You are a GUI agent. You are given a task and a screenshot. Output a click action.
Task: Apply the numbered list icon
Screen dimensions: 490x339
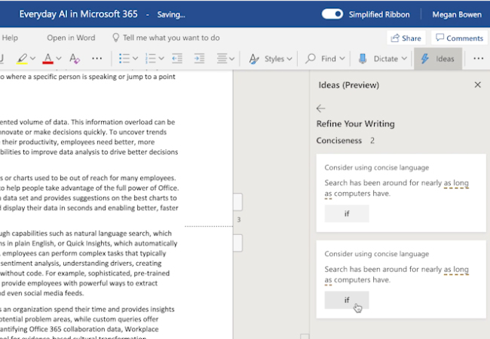150,58
